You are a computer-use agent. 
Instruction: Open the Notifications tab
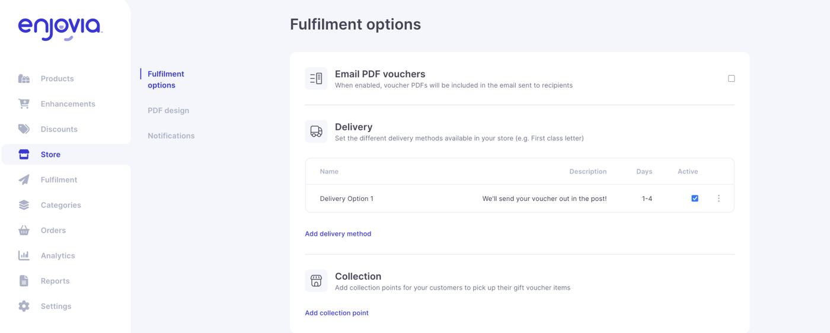pos(171,136)
